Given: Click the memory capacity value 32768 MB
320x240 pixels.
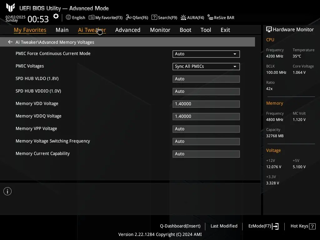Looking at the screenshot, I should (x=275, y=136).
